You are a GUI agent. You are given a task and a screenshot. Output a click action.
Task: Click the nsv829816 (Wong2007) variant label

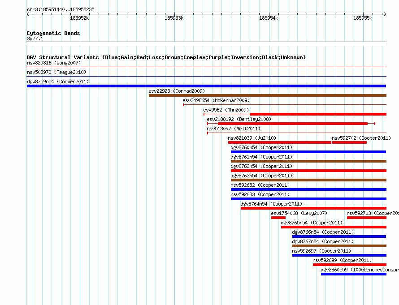[x=54, y=63]
